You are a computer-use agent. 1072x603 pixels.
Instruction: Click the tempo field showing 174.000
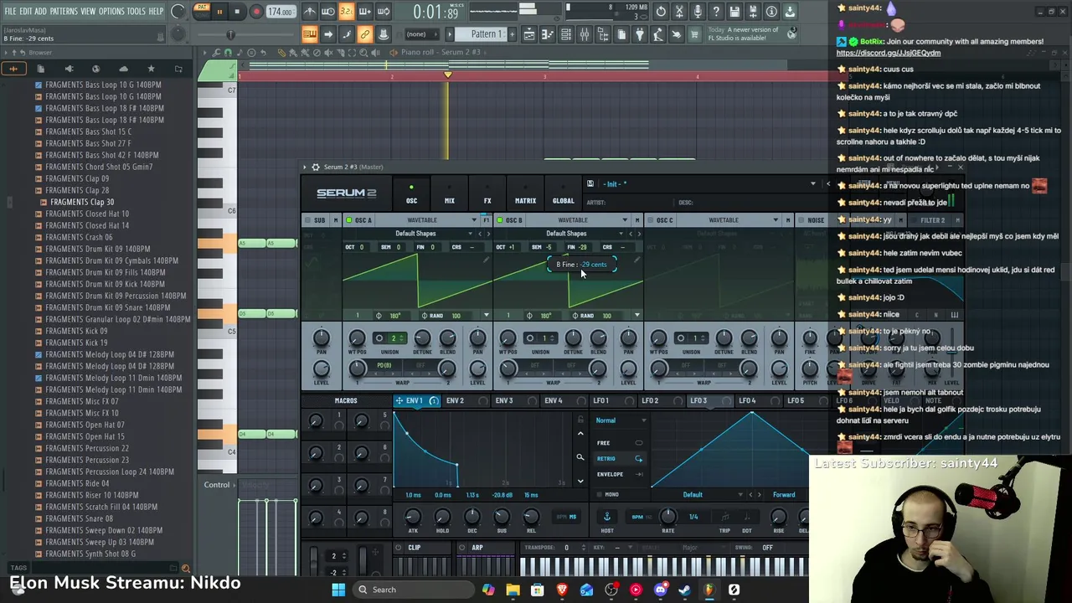[281, 12]
